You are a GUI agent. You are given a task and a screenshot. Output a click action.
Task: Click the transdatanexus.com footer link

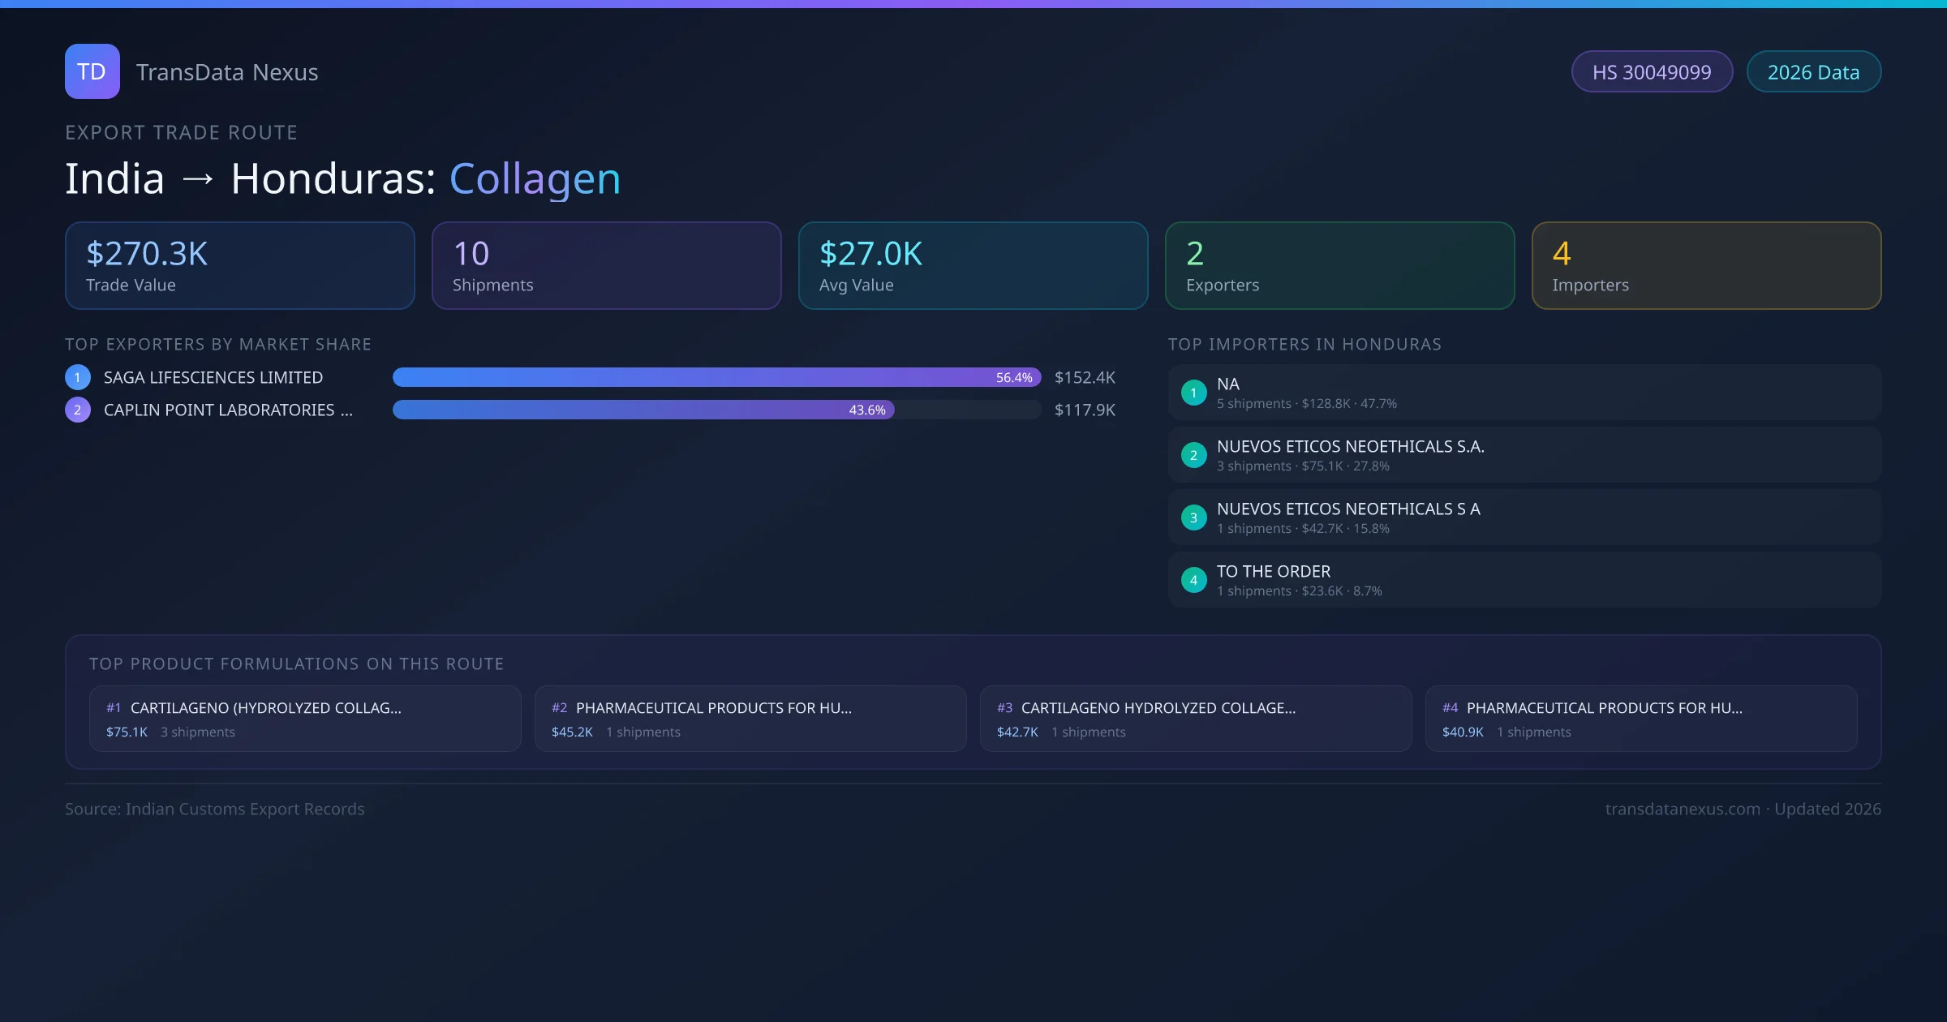[1683, 809]
